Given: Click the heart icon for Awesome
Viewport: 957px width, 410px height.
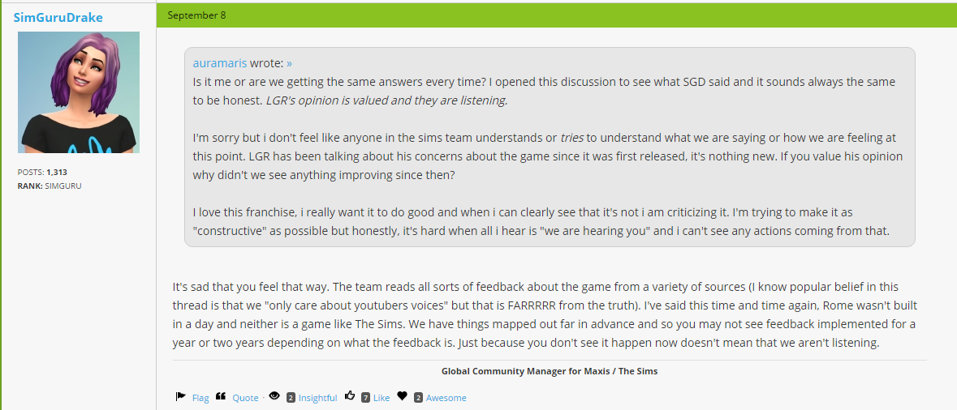Looking at the screenshot, I should coord(402,396).
